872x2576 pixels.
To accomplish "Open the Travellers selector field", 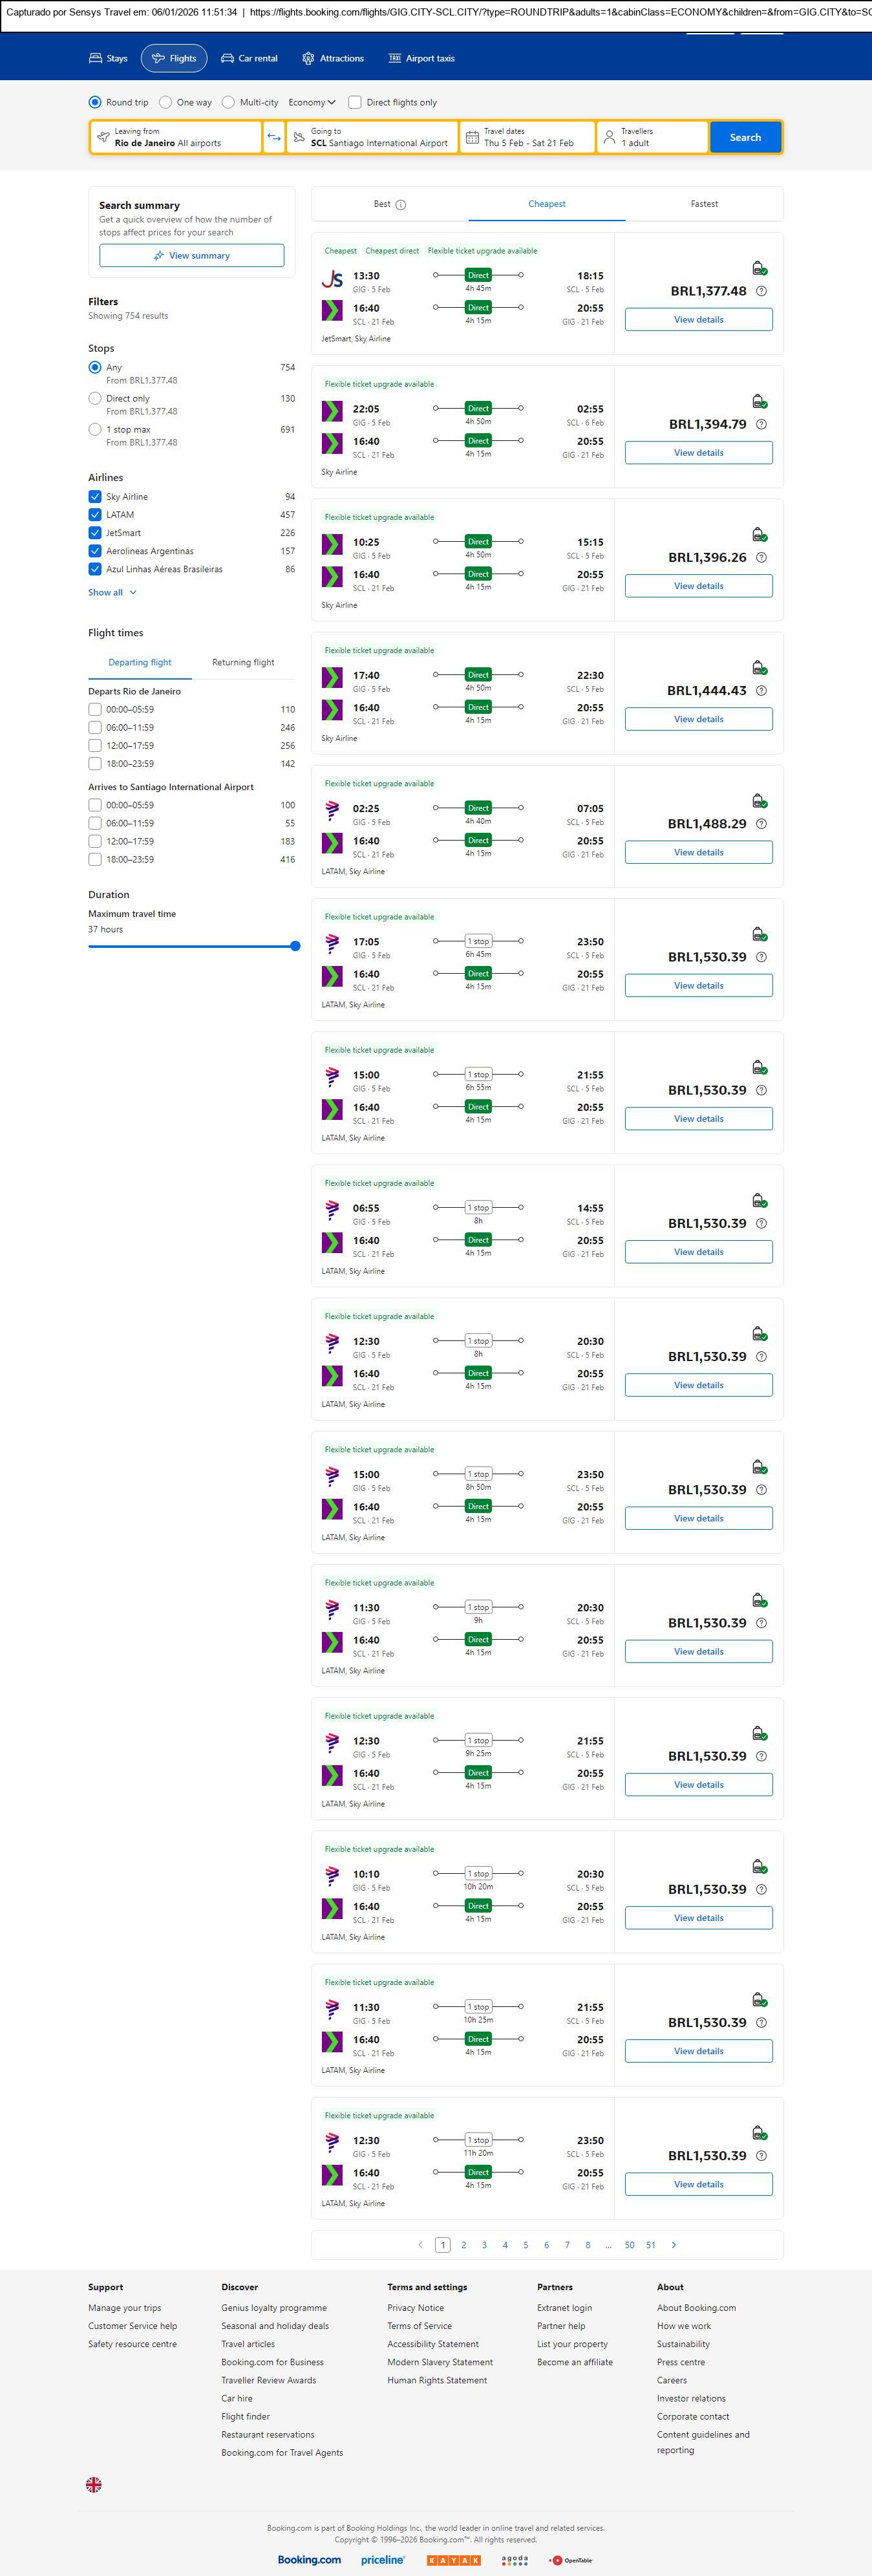I will 652,137.
